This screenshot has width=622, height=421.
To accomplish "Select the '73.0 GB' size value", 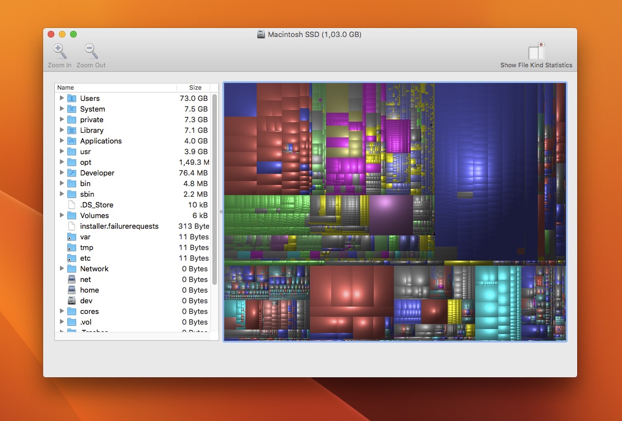I will (193, 98).
